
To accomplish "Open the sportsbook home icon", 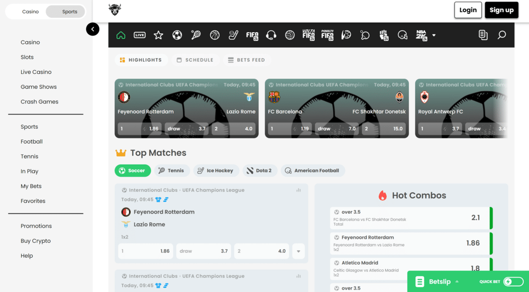I will (121, 35).
